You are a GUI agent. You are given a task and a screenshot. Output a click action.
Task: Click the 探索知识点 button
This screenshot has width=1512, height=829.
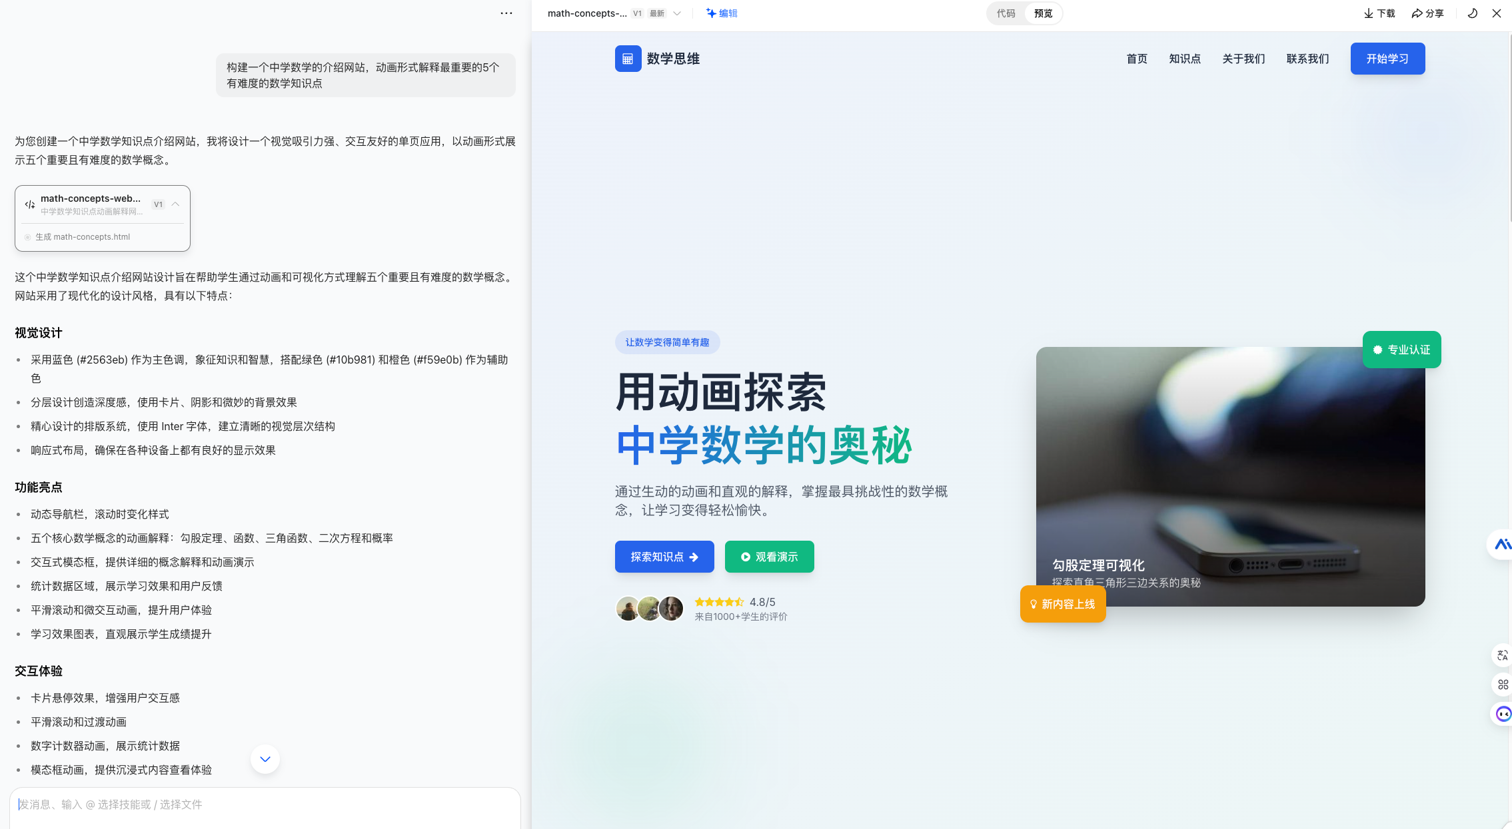(x=664, y=557)
